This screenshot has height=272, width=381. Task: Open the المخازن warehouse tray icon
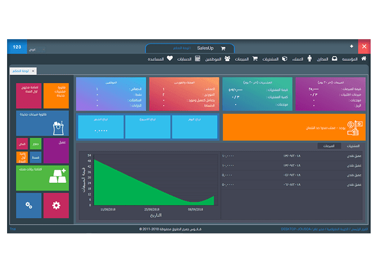(x=334, y=59)
